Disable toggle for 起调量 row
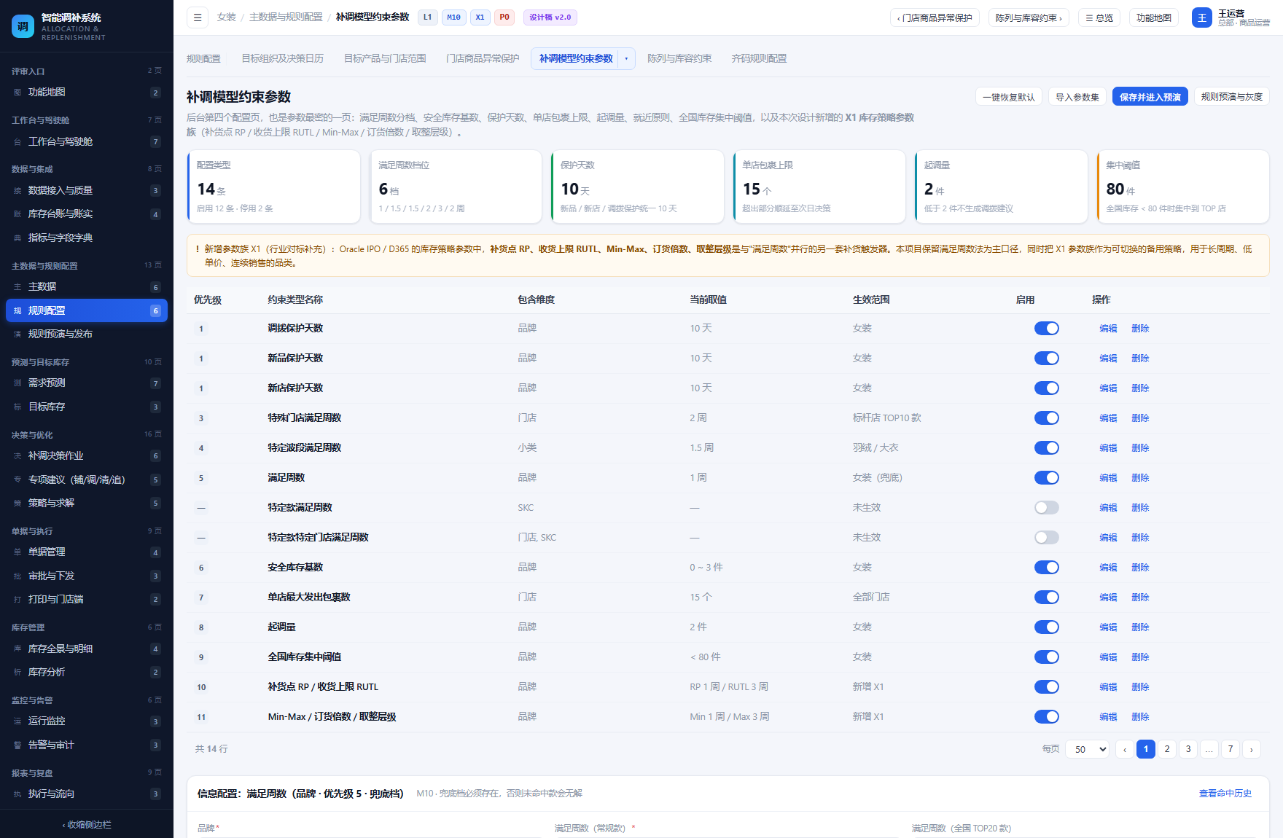The width and height of the screenshot is (1283, 838). pyautogui.click(x=1047, y=627)
